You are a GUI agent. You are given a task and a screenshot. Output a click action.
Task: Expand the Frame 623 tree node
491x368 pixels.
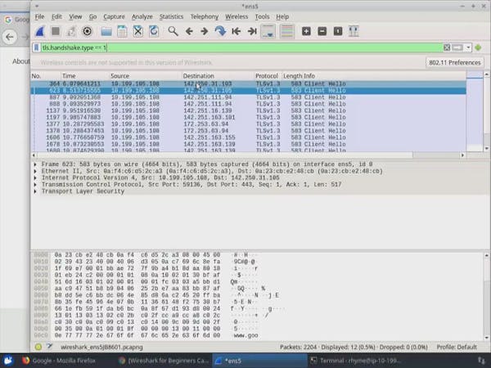[35, 164]
